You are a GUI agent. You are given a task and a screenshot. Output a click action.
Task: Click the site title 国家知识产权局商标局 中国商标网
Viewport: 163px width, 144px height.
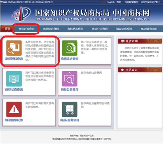pos(92,13)
